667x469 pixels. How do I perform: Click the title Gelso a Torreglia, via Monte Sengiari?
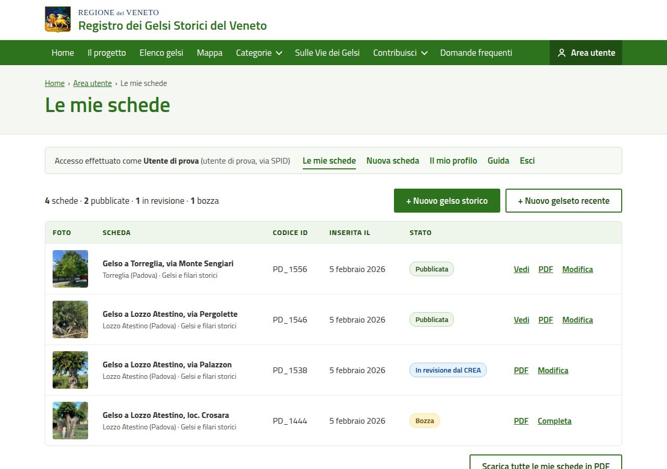[x=168, y=264]
